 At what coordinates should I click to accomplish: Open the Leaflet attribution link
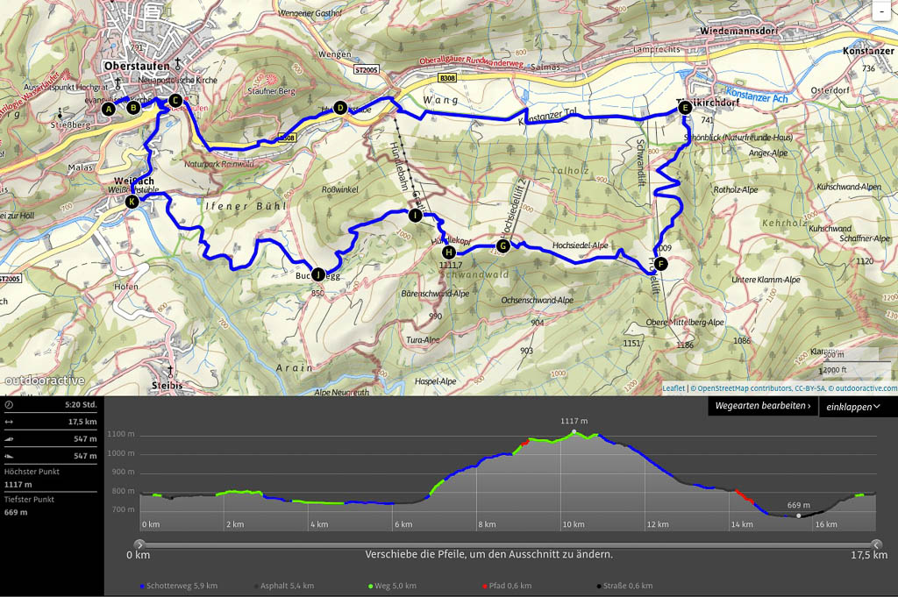tap(673, 387)
